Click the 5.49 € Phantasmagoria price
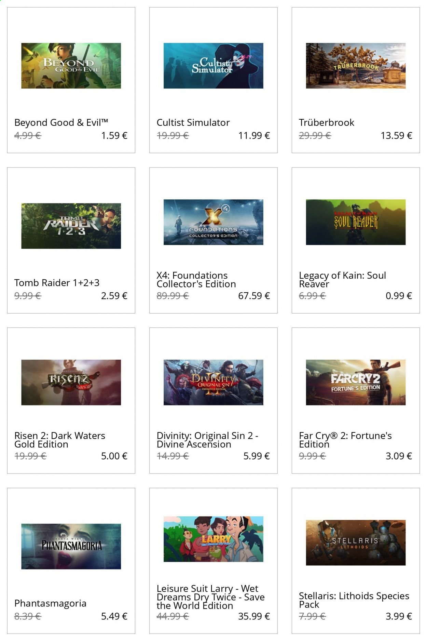This screenshot has width=427, height=641. click(114, 616)
